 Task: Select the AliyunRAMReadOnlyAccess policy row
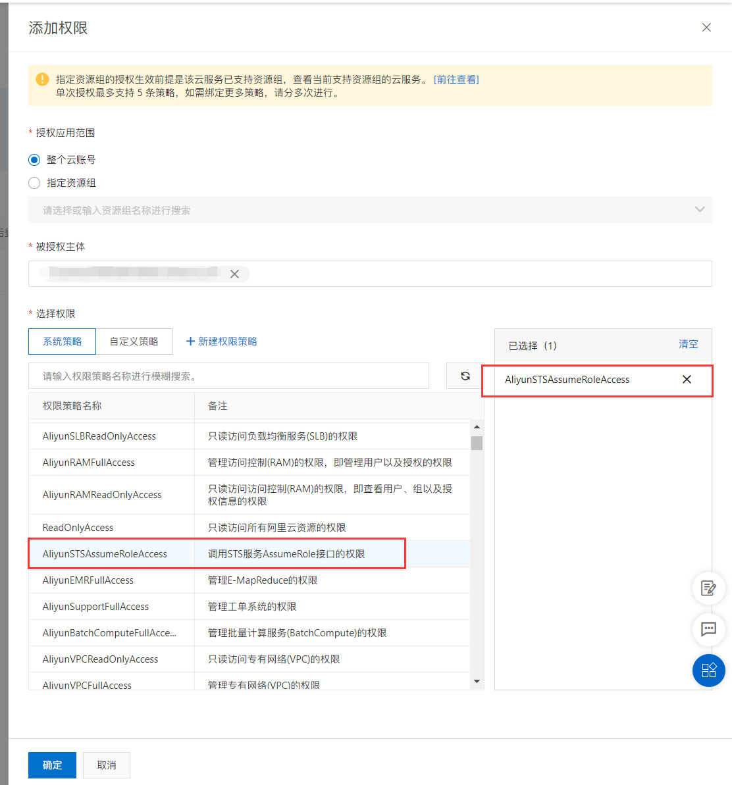click(249, 495)
